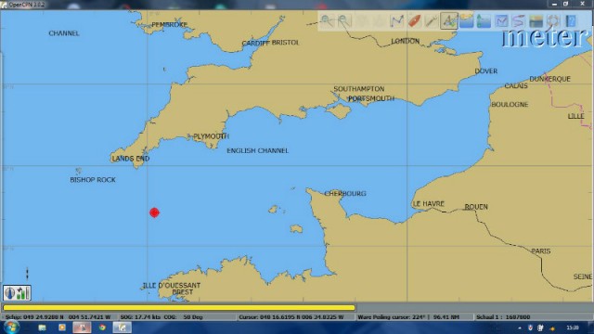Toggle Auto Follow ship with red boat icon
Viewport: 594px width, 334px height.
tap(414, 20)
